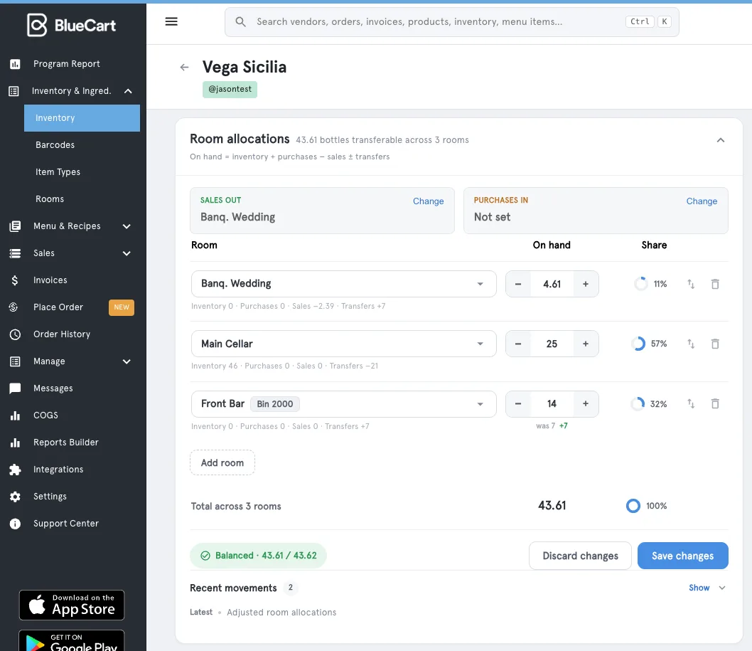Click the Integrations puzzle icon
The image size is (752, 651).
tap(15, 470)
